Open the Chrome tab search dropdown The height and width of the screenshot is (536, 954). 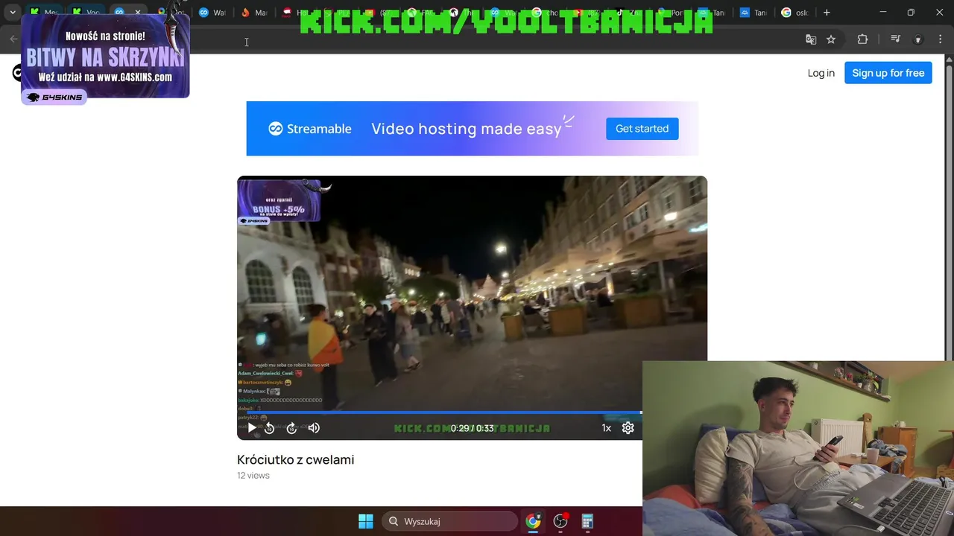(x=13, y=13)
